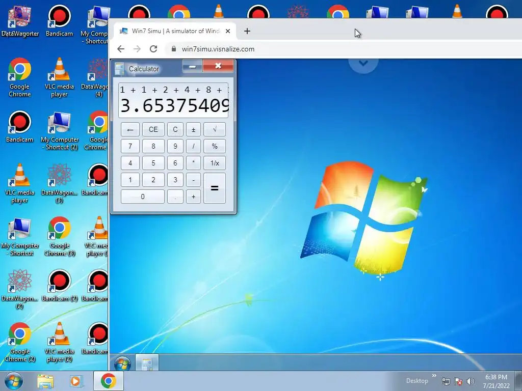The width and height of the screenshot is (522, 391).
Task: Click the 1/x reciprocal key
Action: point(215,163)
